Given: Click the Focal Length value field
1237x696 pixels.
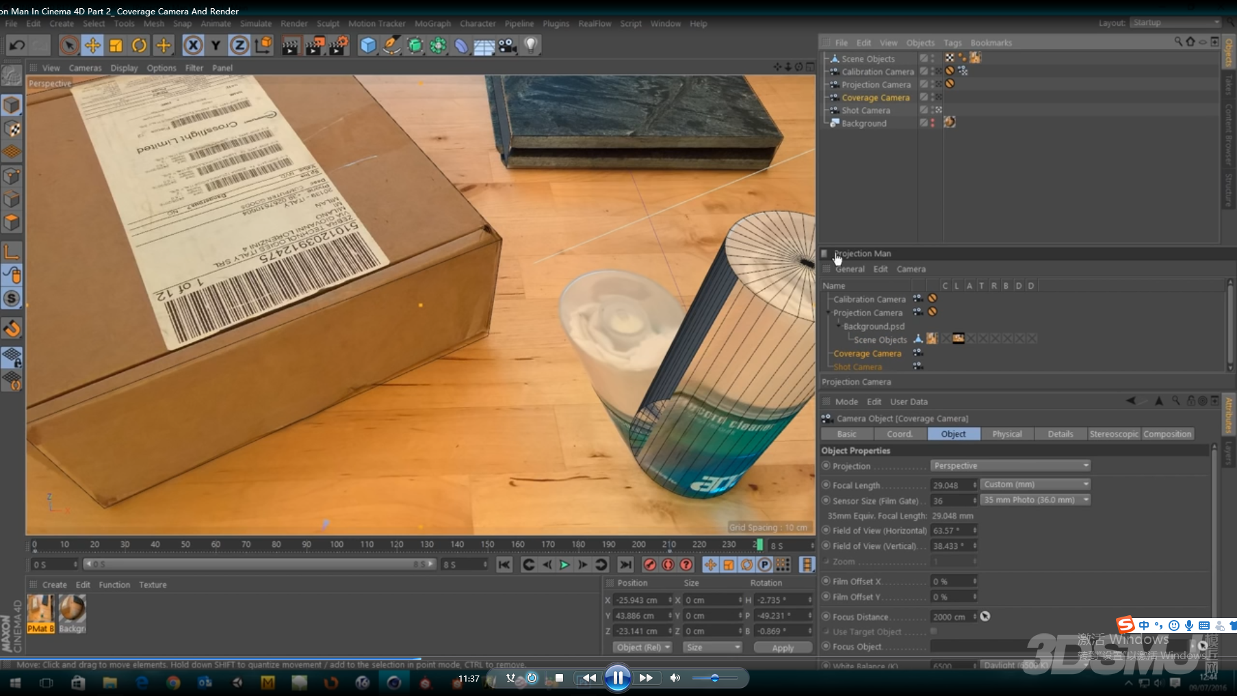Looking at the screenshot, I should (x=952, y=485).
